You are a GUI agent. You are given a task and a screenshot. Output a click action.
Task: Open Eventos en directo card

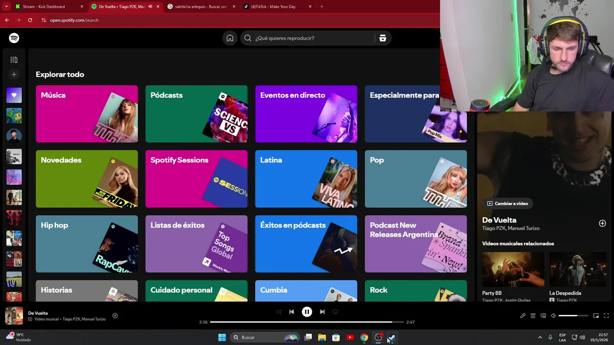tap(306, 114)
